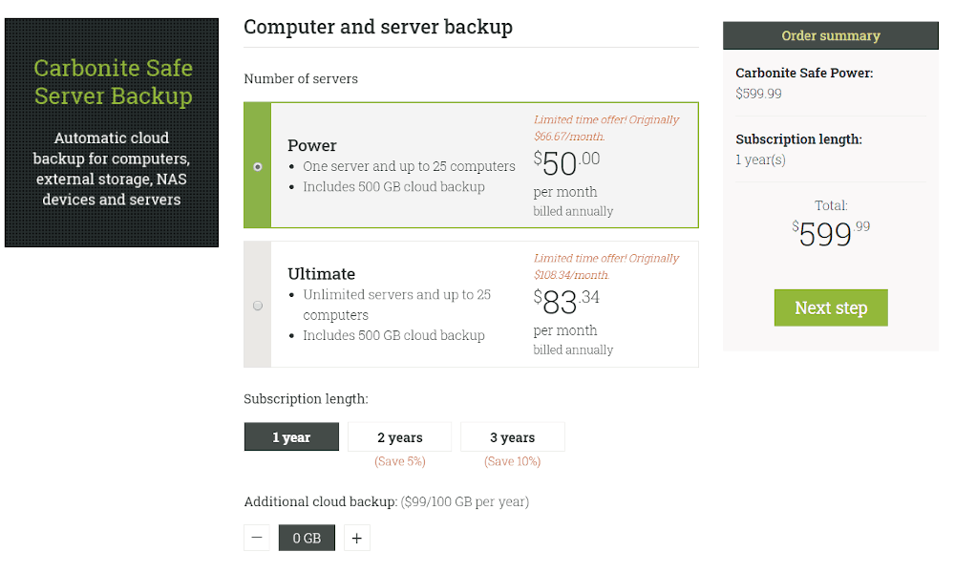Click 'Unlimited servers and up to 25 computers'
955x573 pixels.
(396, 305)
